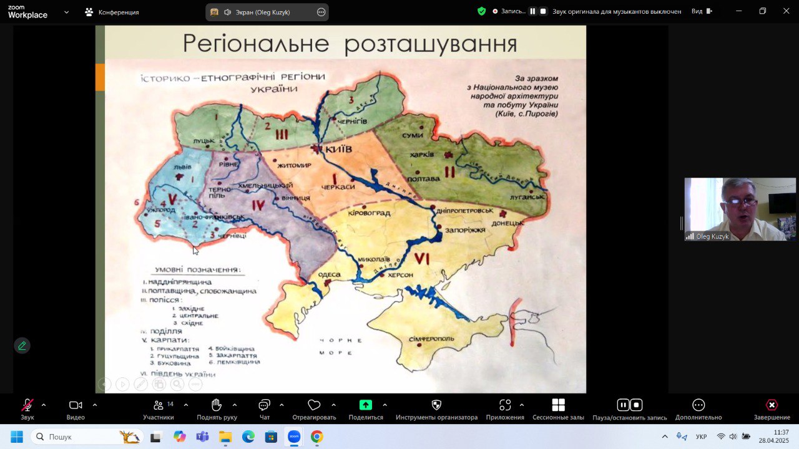Open Сессионные залы breakout rooms
This screenshot has height=449, width=799.
pyautogui.click(x=558, y=406)
